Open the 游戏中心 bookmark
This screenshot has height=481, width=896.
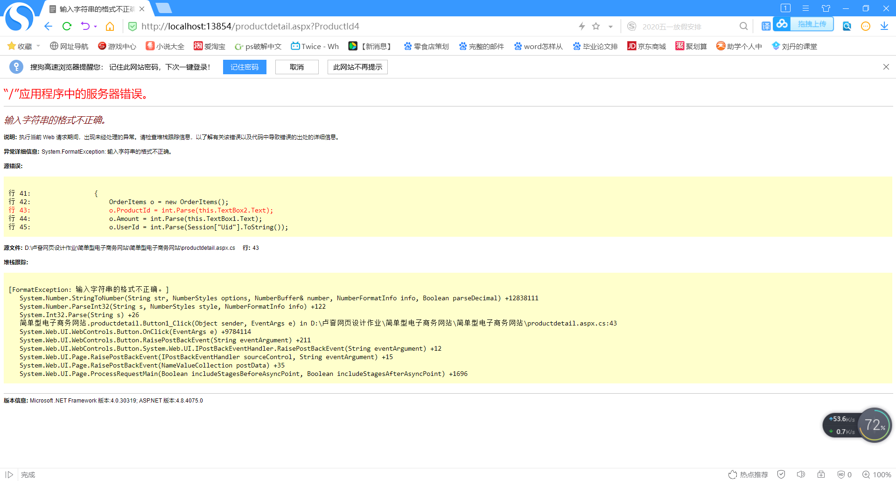click(x=117, y=46)
